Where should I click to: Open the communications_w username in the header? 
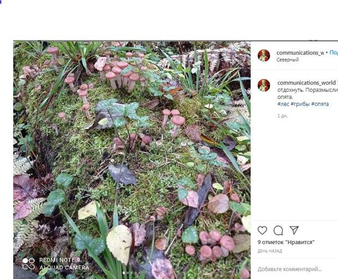[300, 53]
